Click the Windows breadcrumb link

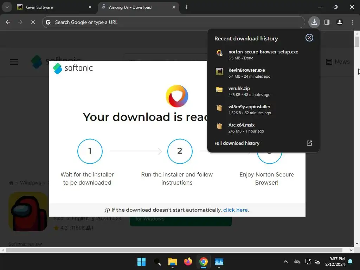coord(31,183)
